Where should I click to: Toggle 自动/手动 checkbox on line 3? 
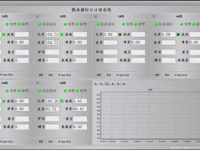117,75
